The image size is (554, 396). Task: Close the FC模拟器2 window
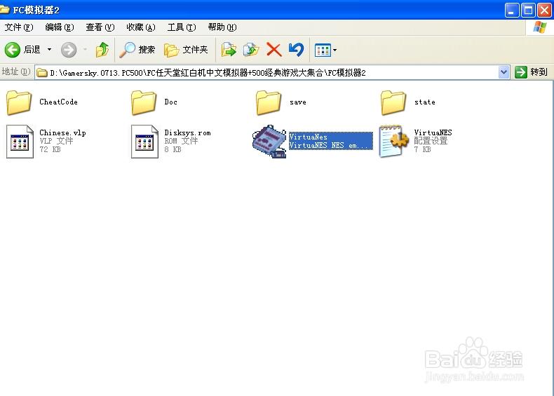[x=544, y=11]
